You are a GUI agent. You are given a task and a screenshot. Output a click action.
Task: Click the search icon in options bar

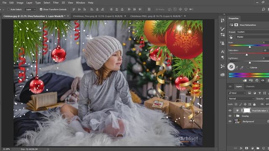264,9
